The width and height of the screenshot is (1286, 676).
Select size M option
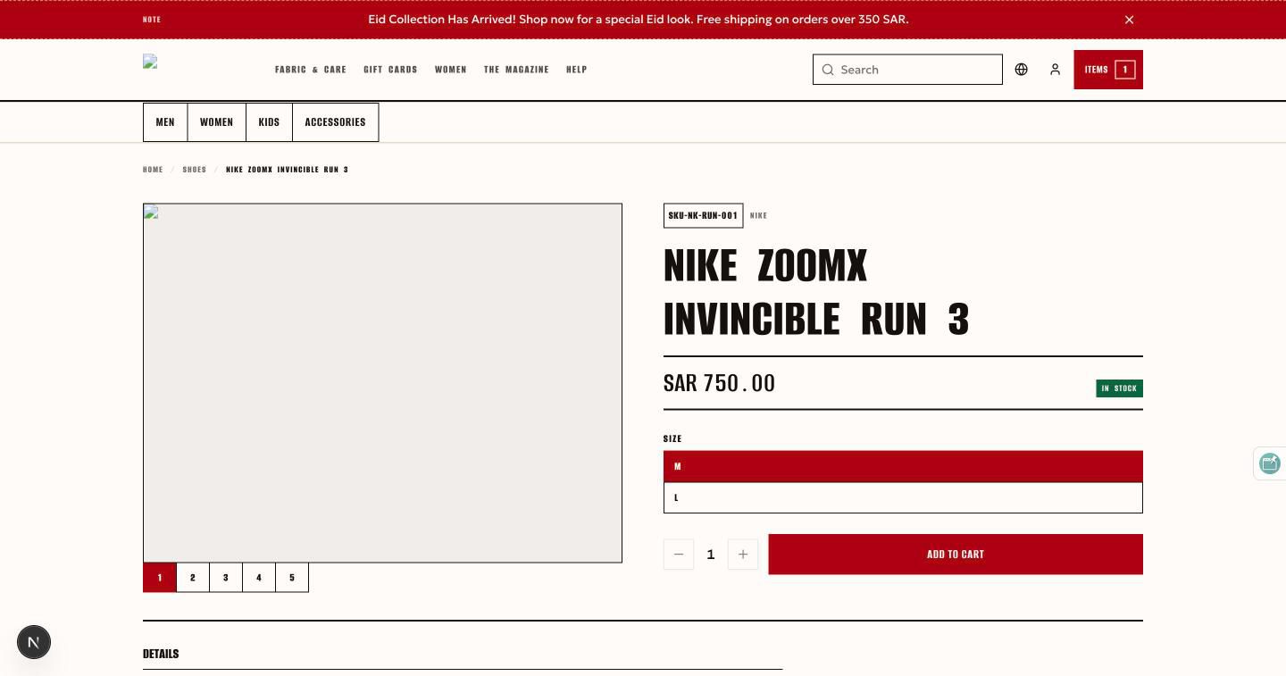point(903,466)
